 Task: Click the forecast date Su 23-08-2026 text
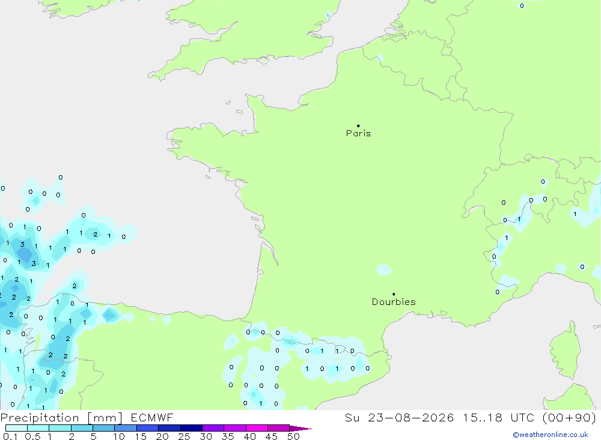399,417
